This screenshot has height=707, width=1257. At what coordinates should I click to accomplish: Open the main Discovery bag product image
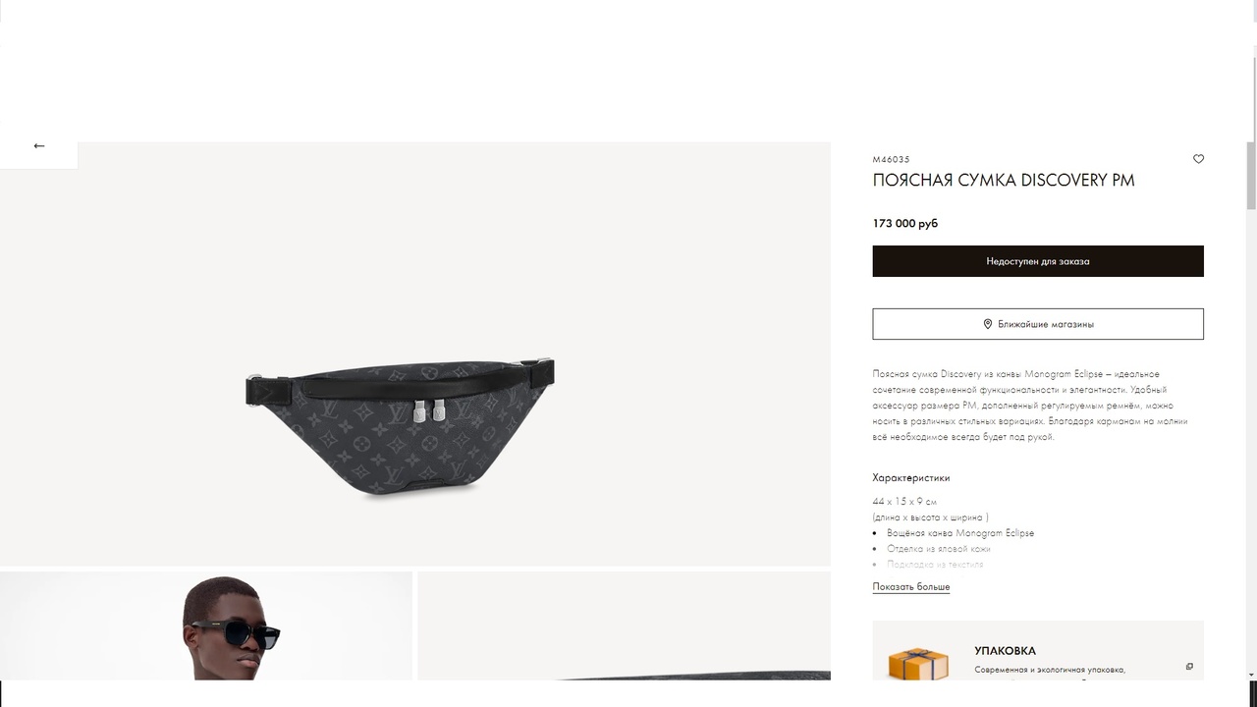point(415,354)
